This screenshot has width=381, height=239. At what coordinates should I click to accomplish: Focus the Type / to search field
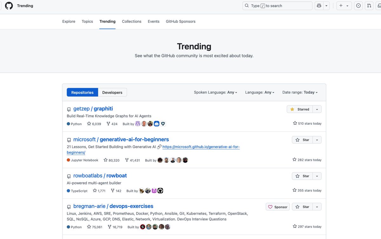pyautogui.click(x=277, y=6)
